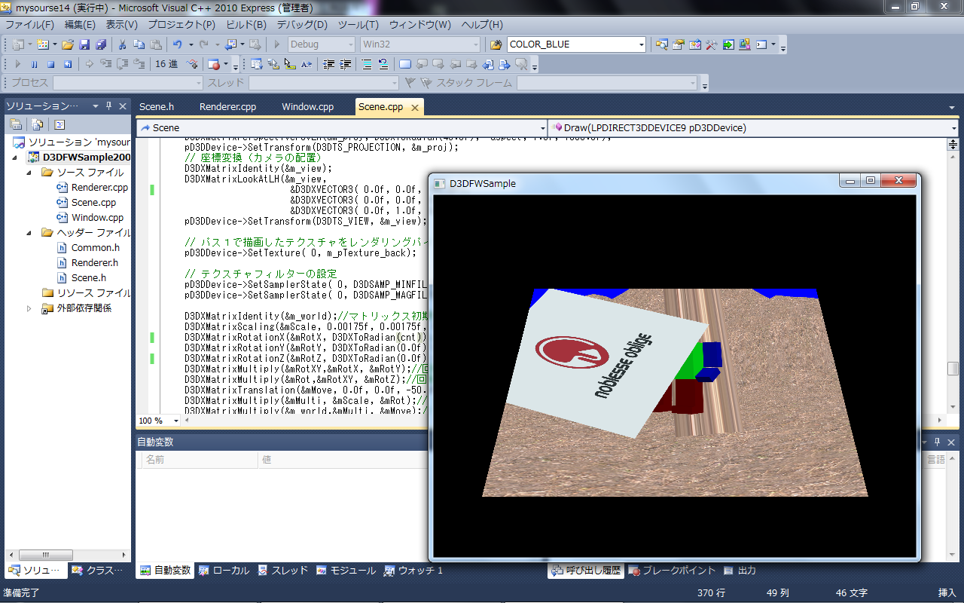This screenshot has height=603, width=964.
Task: Click the Open File folder icon
Action: coord(68,44)
